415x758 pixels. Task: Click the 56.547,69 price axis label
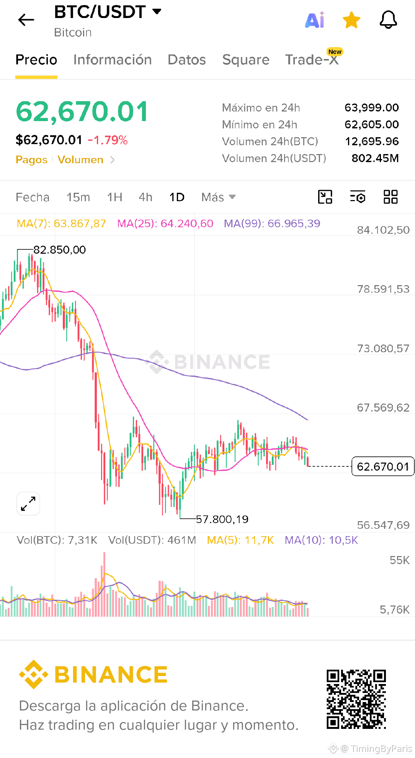(383, 525)
